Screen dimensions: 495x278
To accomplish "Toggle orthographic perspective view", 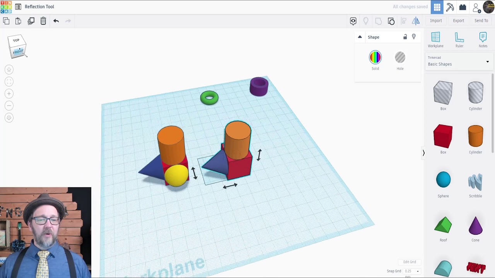I will (9, 118).
